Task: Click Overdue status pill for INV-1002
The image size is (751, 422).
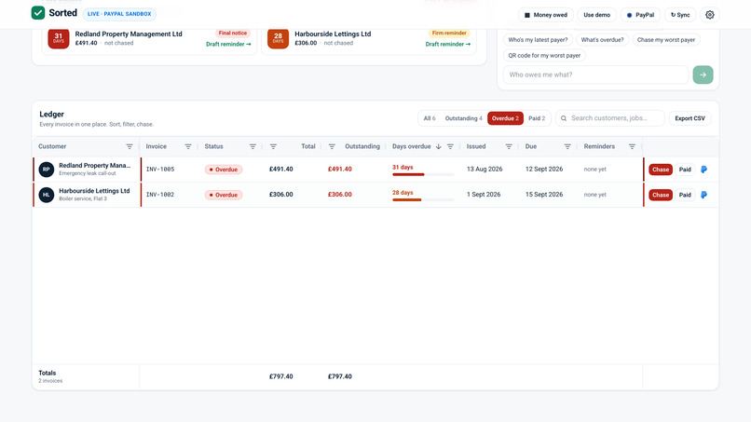Action: 224,195
